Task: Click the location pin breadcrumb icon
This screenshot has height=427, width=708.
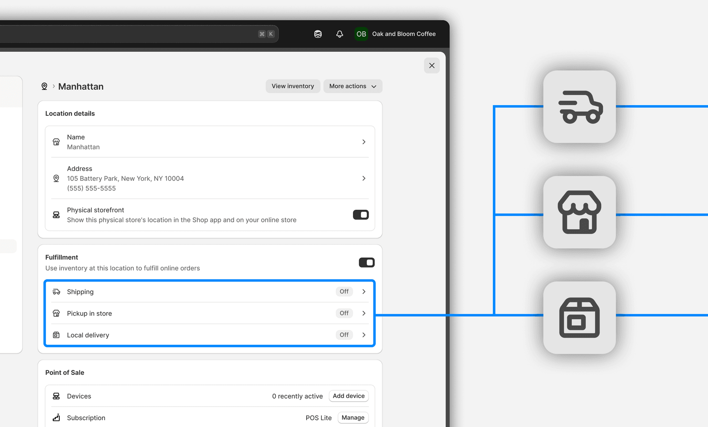Action: click(x=44, y=86)
